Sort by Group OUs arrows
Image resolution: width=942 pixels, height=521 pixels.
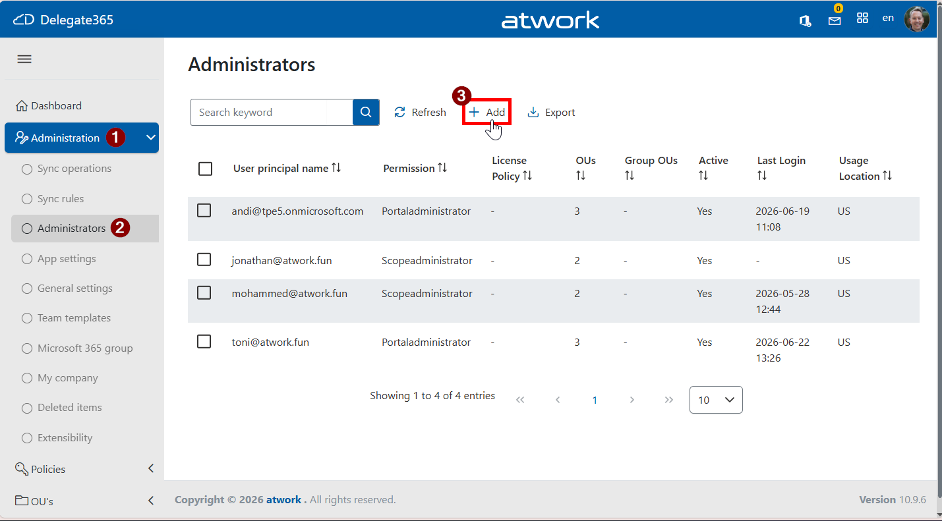tap(630, 176)
